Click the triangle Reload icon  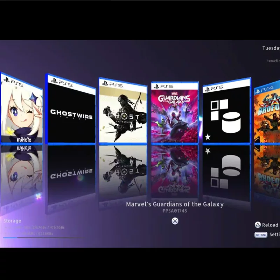[258, 225]
